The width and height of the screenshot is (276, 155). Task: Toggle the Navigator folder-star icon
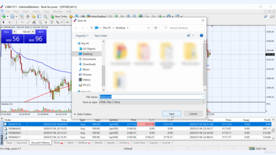(34, 16)
